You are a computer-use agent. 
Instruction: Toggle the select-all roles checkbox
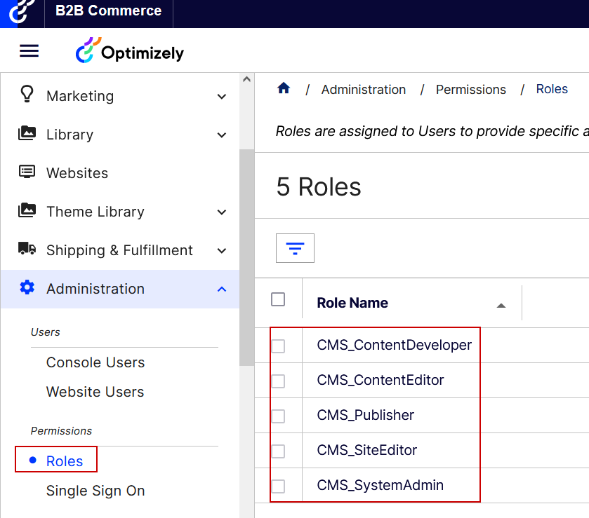[x=278, y=299]
